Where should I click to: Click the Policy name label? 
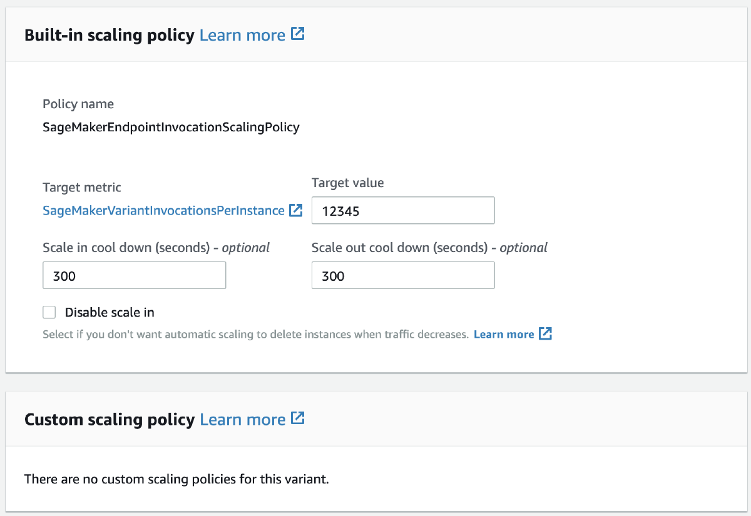click(x=78, y=104)
